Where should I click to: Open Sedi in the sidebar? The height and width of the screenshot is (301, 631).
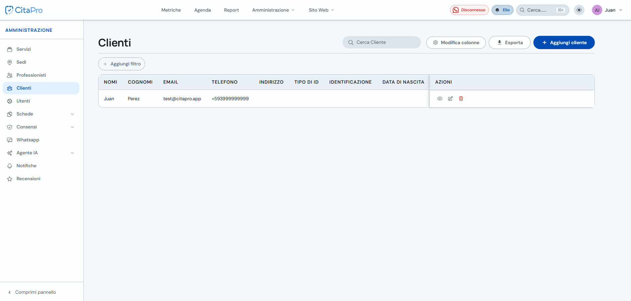point(41,62)
